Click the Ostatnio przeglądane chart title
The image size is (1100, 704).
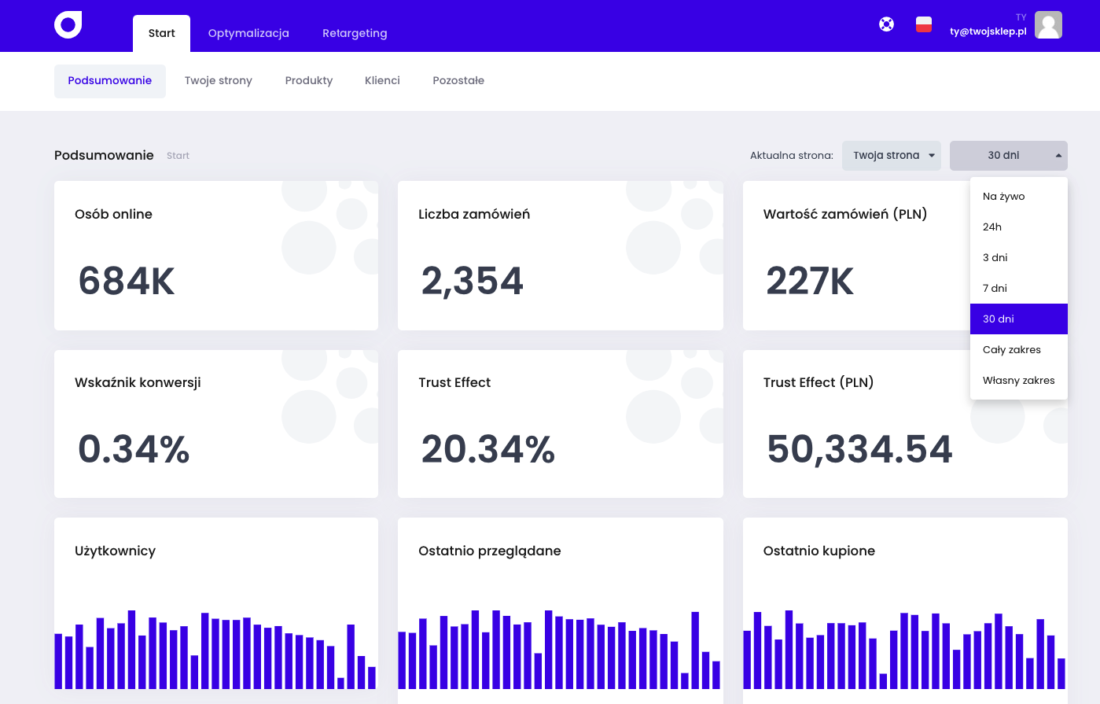click(x=490, y=551)
